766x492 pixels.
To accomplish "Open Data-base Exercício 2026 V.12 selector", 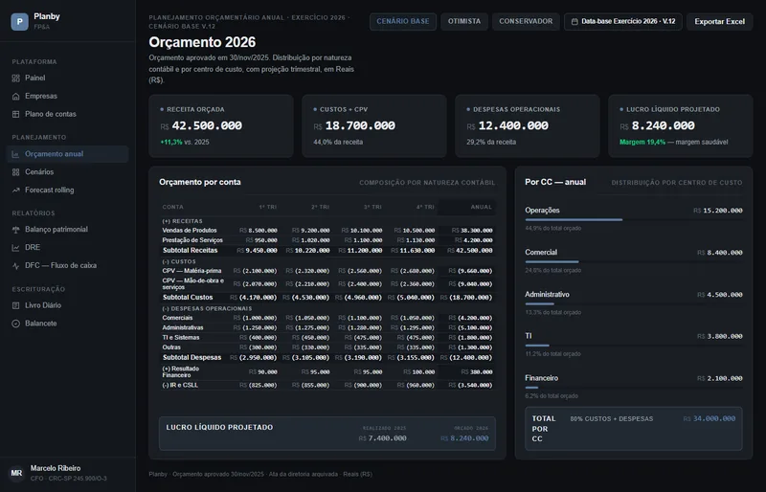I will coord(623,21).
